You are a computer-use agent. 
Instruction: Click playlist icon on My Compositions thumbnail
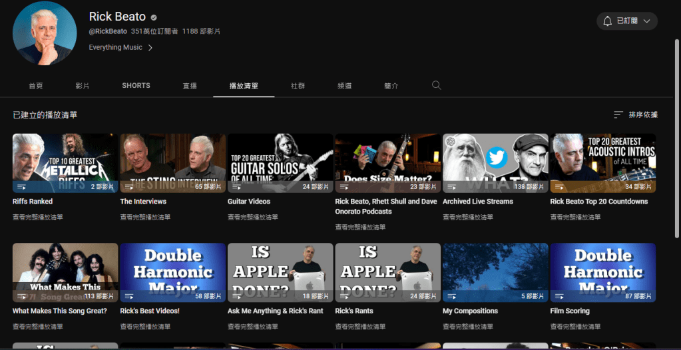click(451, 296)
